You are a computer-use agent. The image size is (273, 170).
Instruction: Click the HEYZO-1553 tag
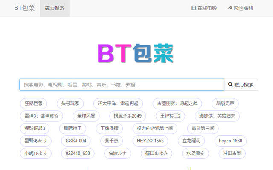[150, 141]
